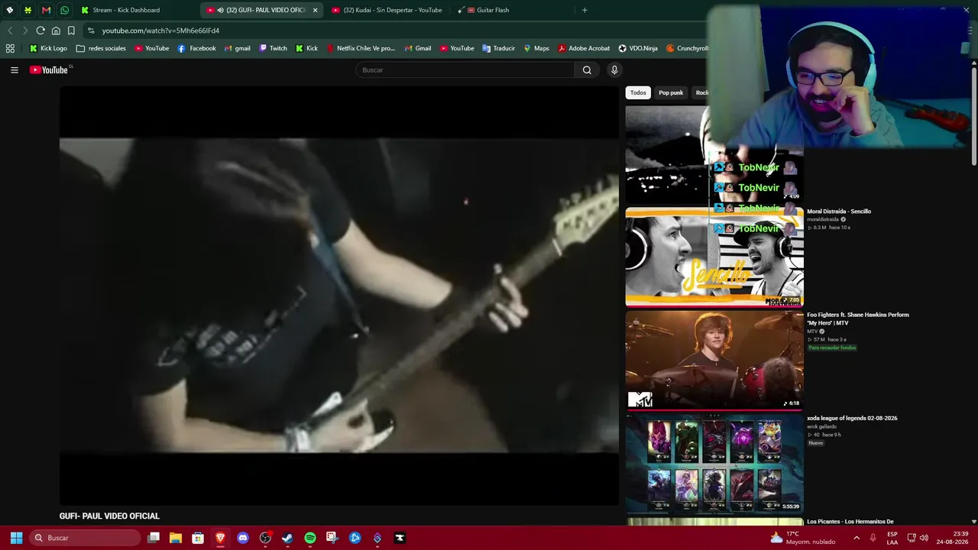This screenshot has height=550, width=978.
Task: Open the Maps bookmark
Action: click(x=536, y=48)
